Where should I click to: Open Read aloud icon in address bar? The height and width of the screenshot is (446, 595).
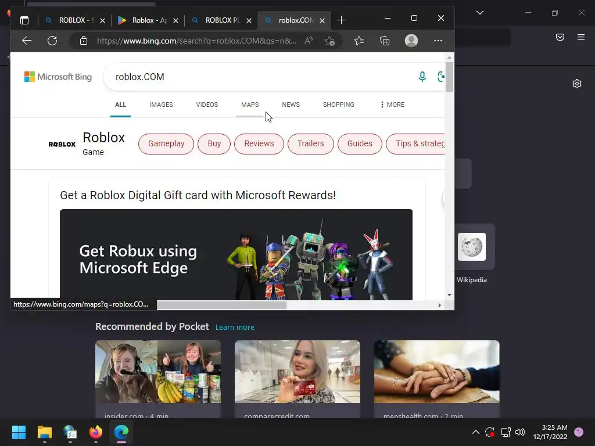pyautogui.click(x=309, y=41)
